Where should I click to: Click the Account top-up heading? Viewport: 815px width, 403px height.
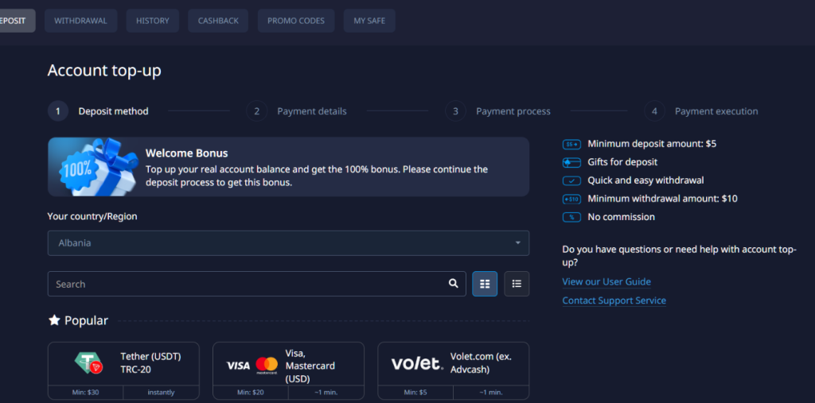[x=104, y=71]
